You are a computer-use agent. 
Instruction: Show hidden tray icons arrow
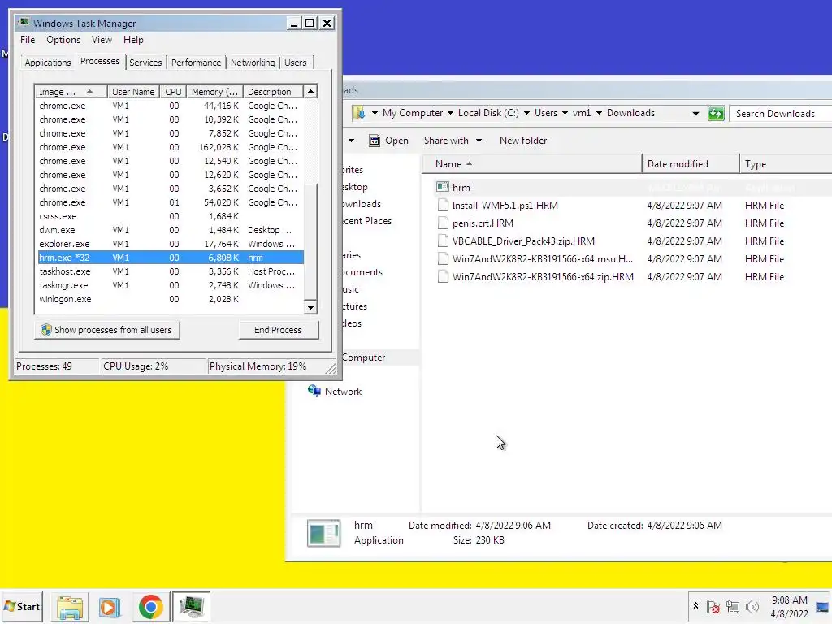point(695,606)
